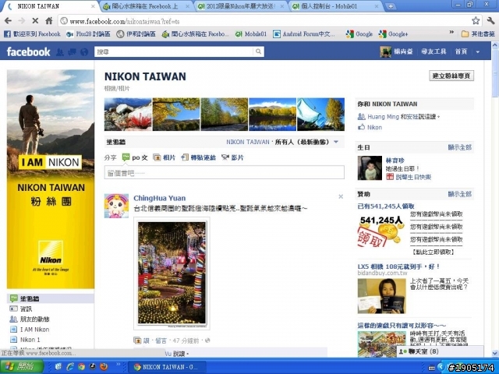Open ChingHua Yuan's avatar
The width and height of the screenshot is (499, 374).
coord(116,206)
